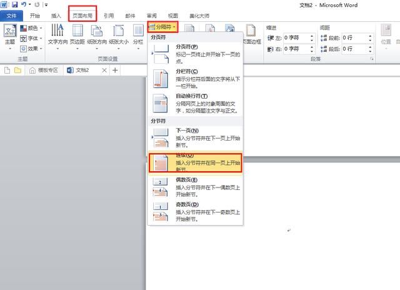
Task: Click the open folder icon in the tab bar
Action: [17, 70]
